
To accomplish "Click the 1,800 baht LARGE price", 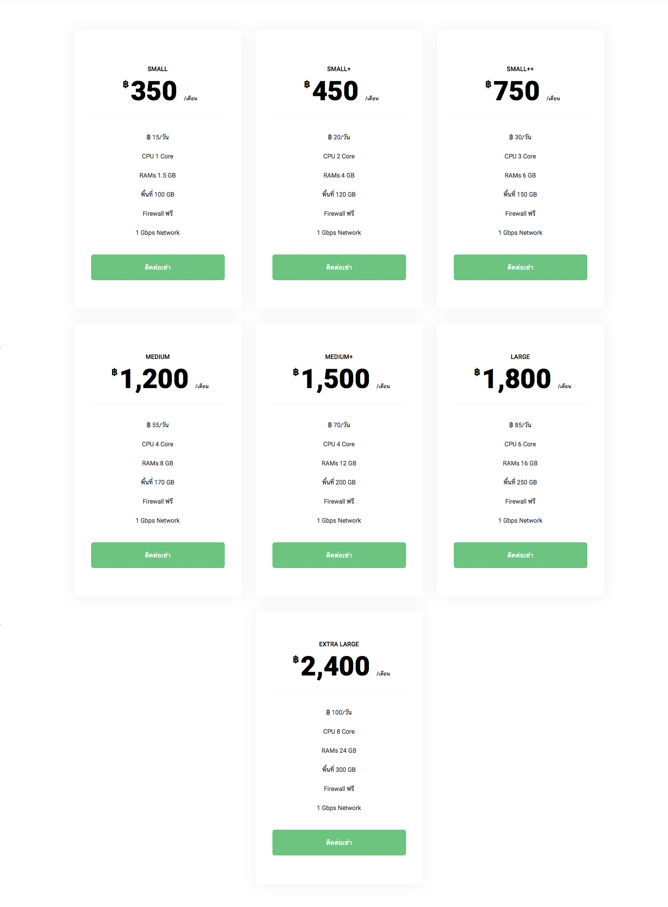I will pyautogui.click(x=516, y=379).
